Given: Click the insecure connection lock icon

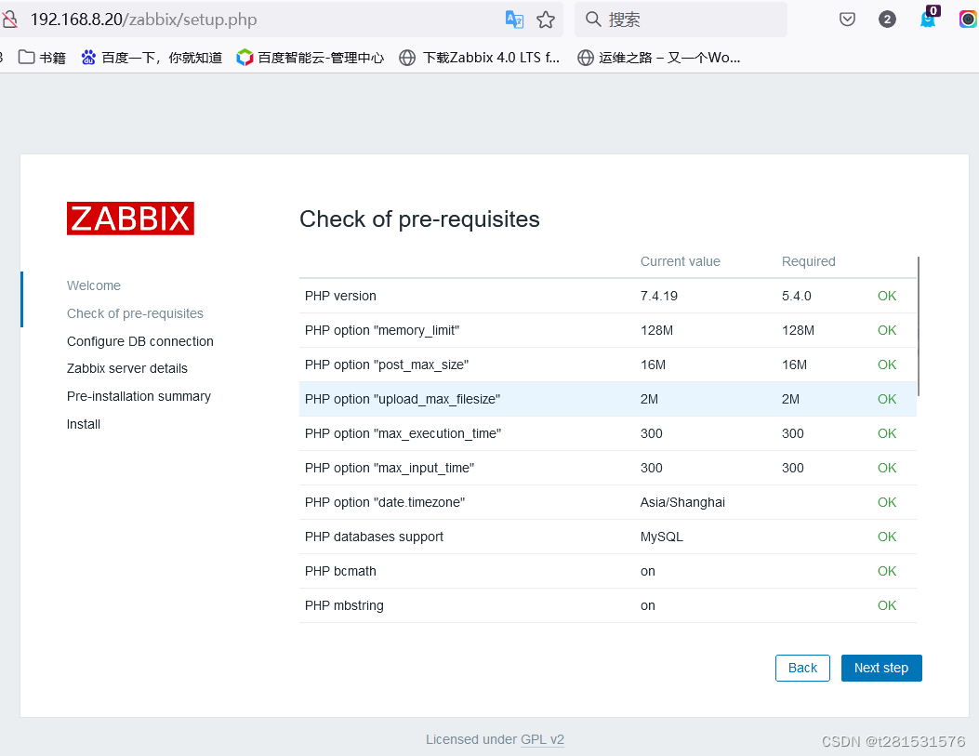Looking at the screenshot, I should click(x=8, y=20).
